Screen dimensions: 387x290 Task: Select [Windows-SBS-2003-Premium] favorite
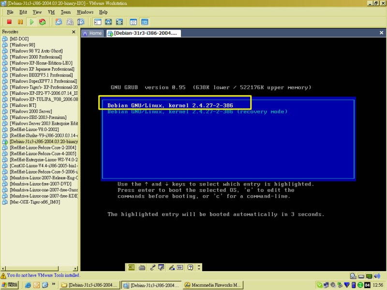click(38, 117)
